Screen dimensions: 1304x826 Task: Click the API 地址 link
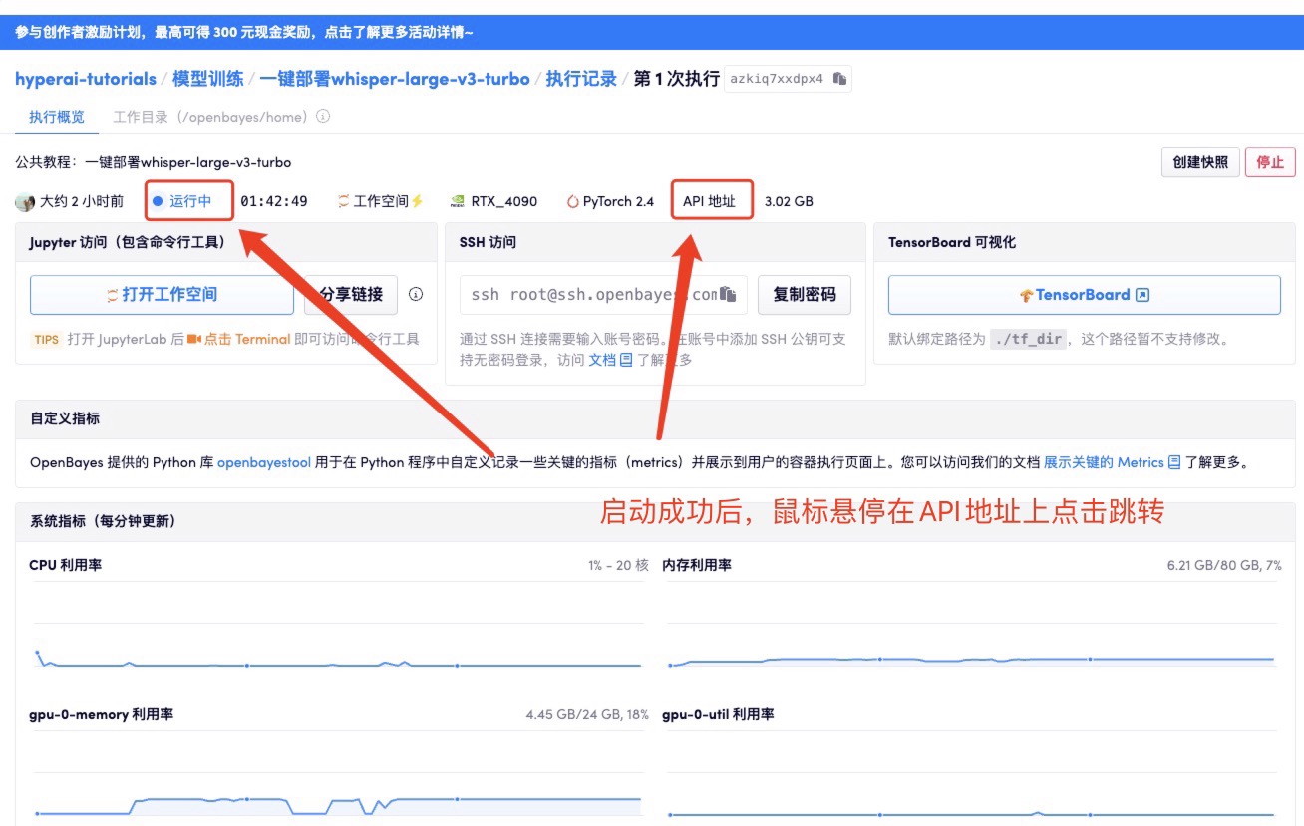pyautogui.click(x=709, y=201)
